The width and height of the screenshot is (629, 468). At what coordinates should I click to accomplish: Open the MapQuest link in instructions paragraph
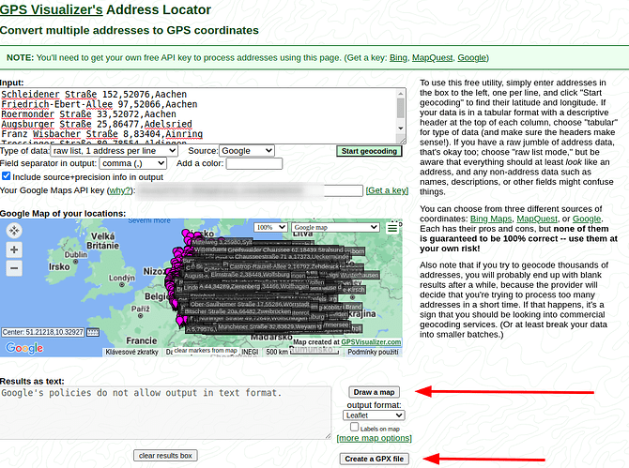[537, 219]
